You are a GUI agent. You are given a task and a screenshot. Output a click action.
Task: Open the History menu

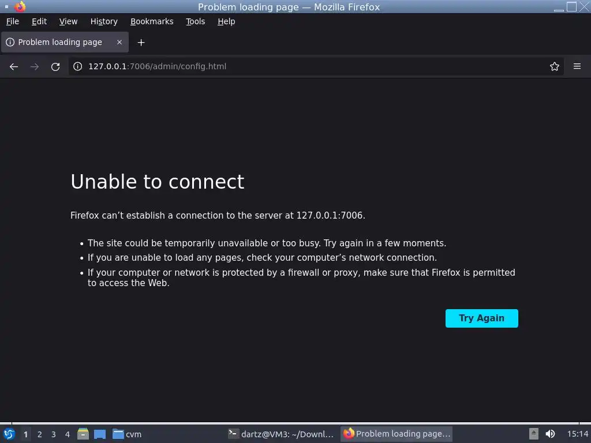click(104, 21)
